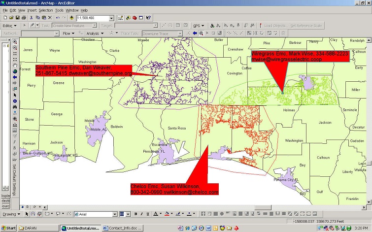
Task: Open the Tools menu
Action: coord(59,10)
